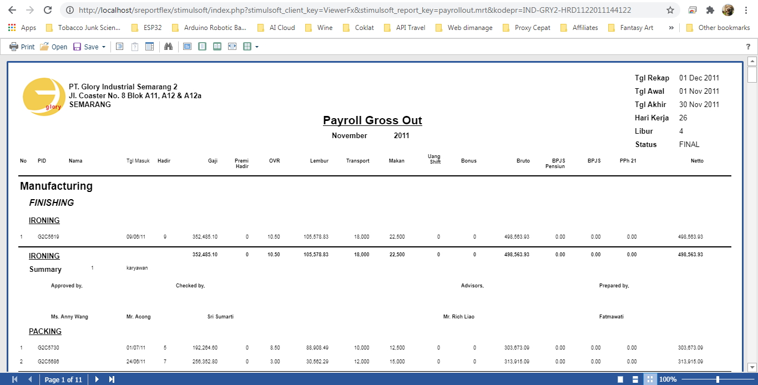
Task: Open the Other bookmarks folder
Action: [x=718, y=27]
